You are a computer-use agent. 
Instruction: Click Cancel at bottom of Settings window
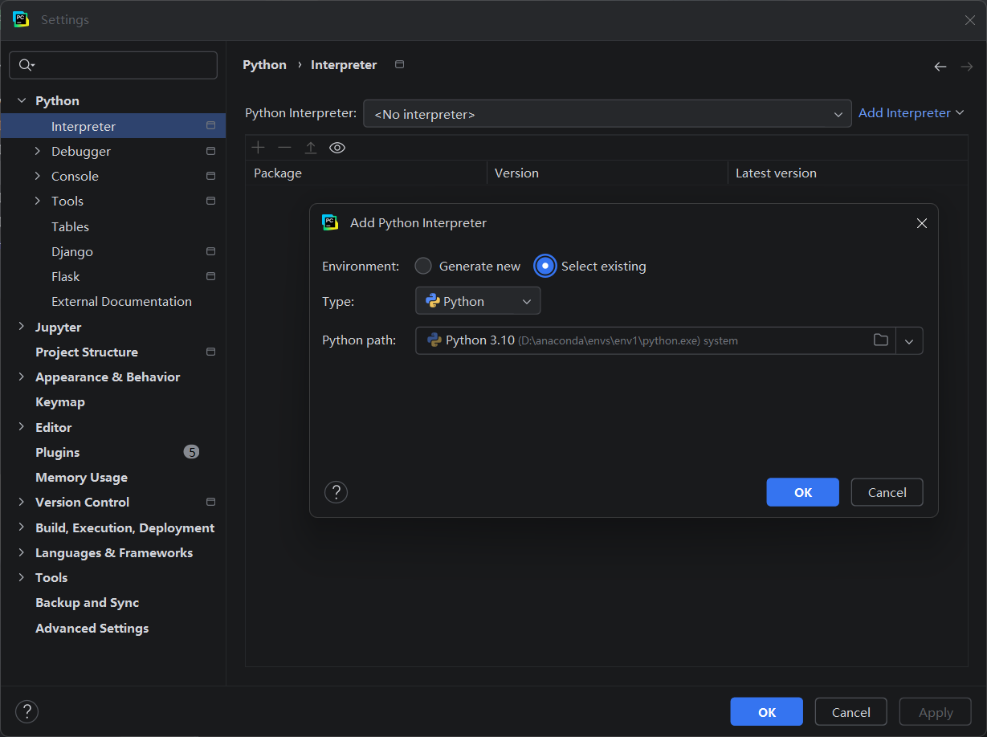(x=850, y=711)
